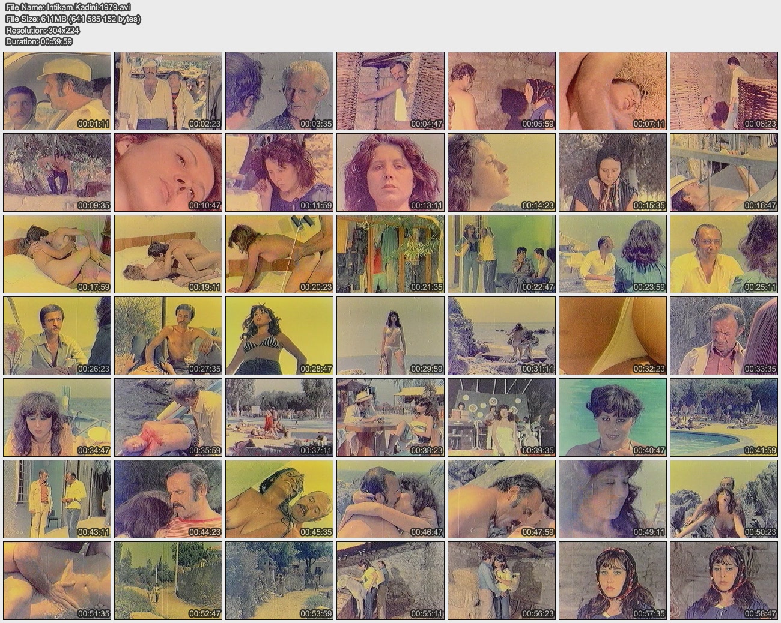Click the 00:21:35 frame
The width and height of the screenshot is (781, 623).
[390, 254]
